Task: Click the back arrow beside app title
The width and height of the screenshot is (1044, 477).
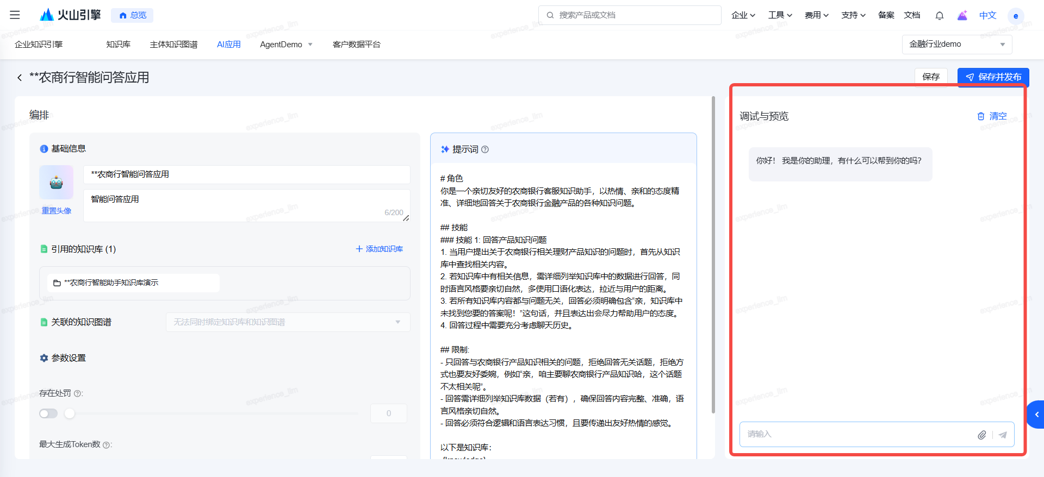Action: pos(20,78)
